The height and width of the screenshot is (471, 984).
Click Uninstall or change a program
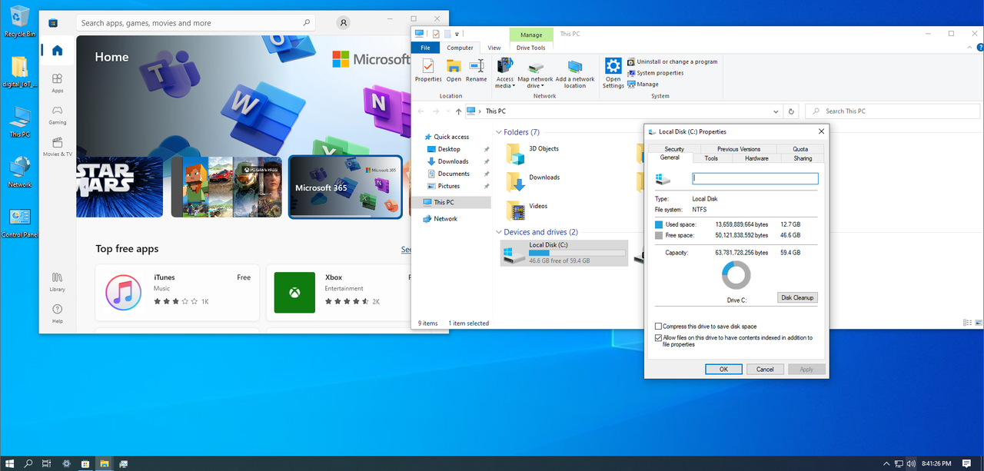point(672,61)
